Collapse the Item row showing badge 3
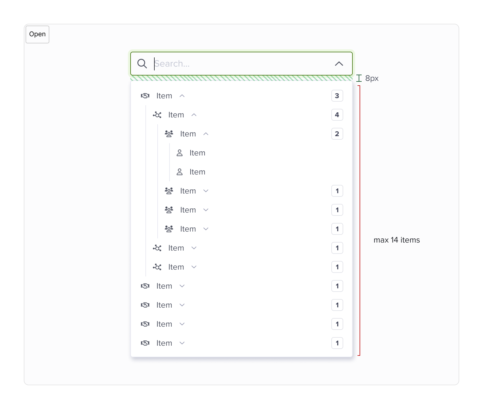This screenshot has height=409, width=483. click(x=182, y=96)
